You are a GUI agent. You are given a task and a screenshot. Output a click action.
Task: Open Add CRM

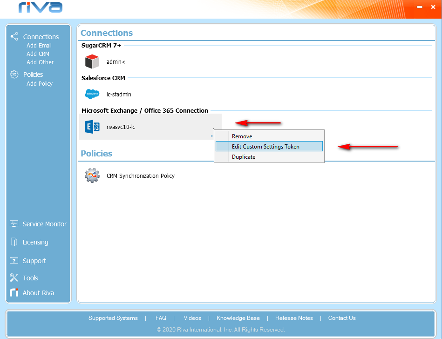pos(38,54)
